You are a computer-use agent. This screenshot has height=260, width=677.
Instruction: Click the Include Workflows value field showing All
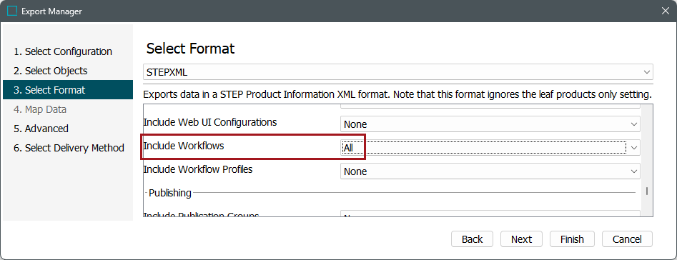click(x=483, y=148)
